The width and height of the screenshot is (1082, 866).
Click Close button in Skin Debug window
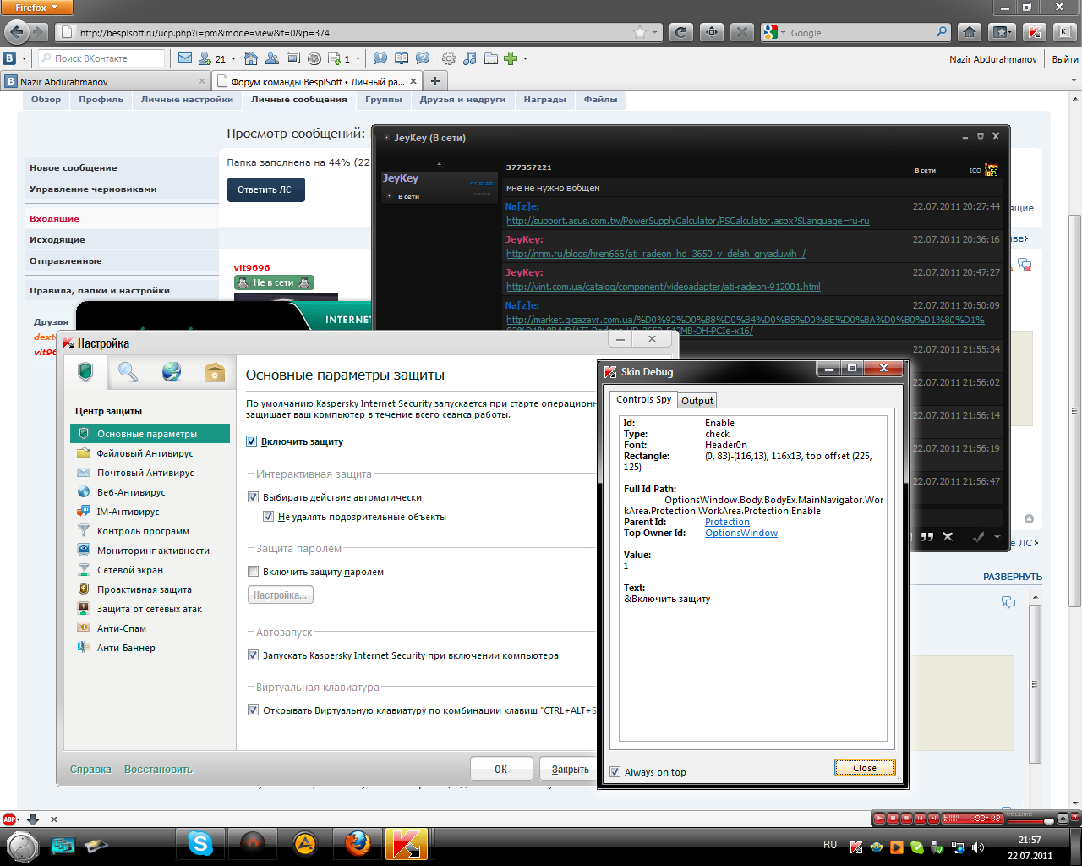[x=864, y=768]
